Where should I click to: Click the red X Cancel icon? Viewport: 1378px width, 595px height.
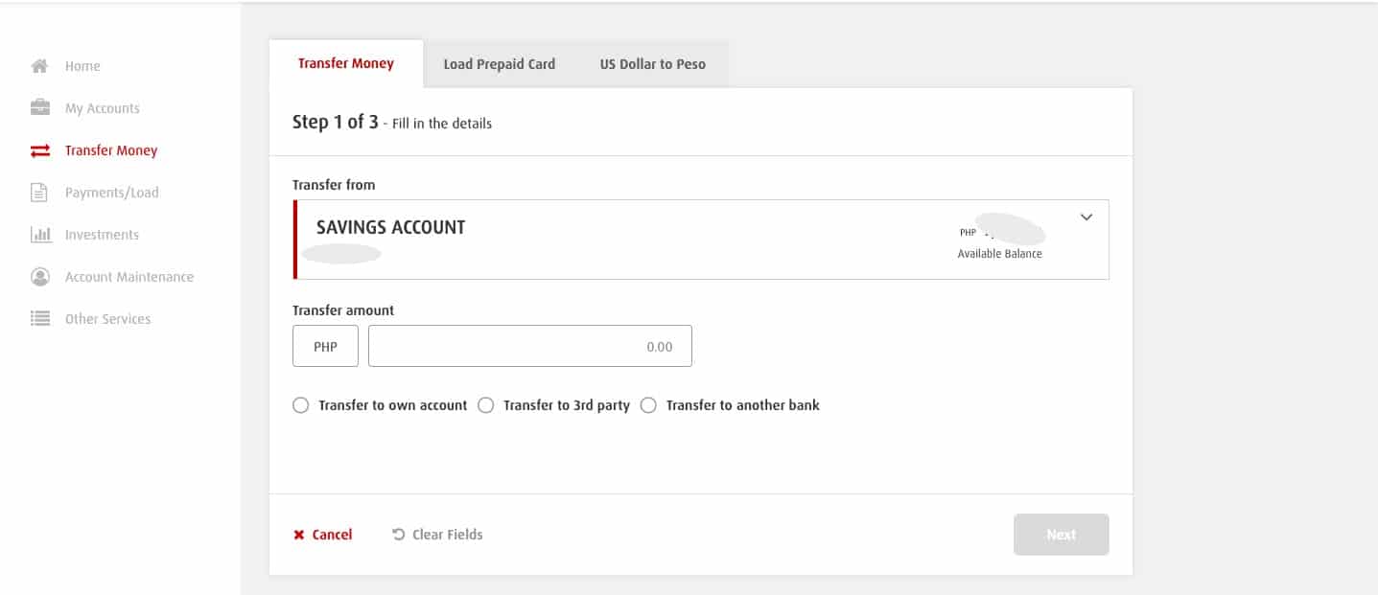click(x=299, y=535)
